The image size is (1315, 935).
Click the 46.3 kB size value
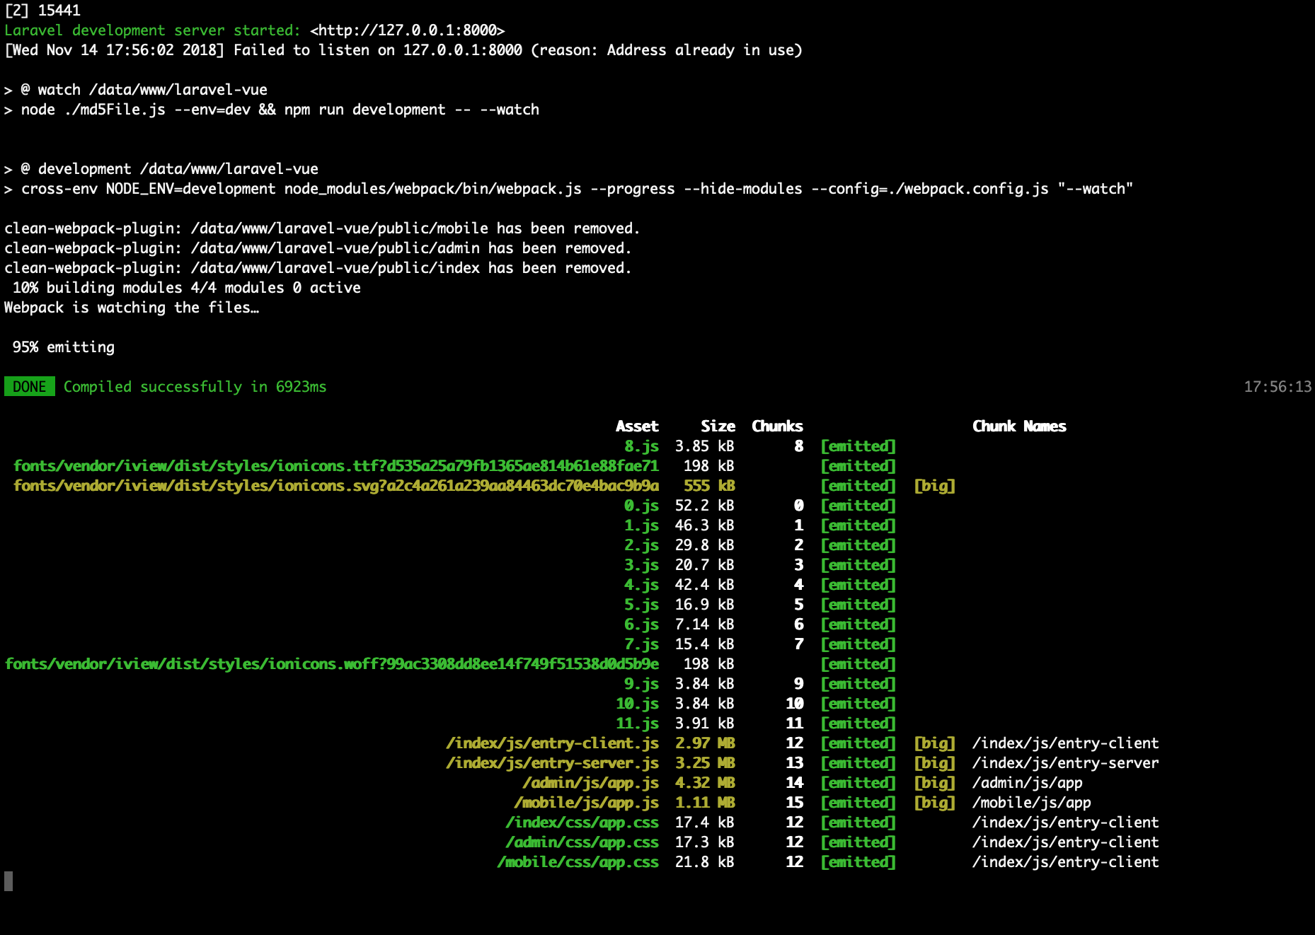pos(705,525)
